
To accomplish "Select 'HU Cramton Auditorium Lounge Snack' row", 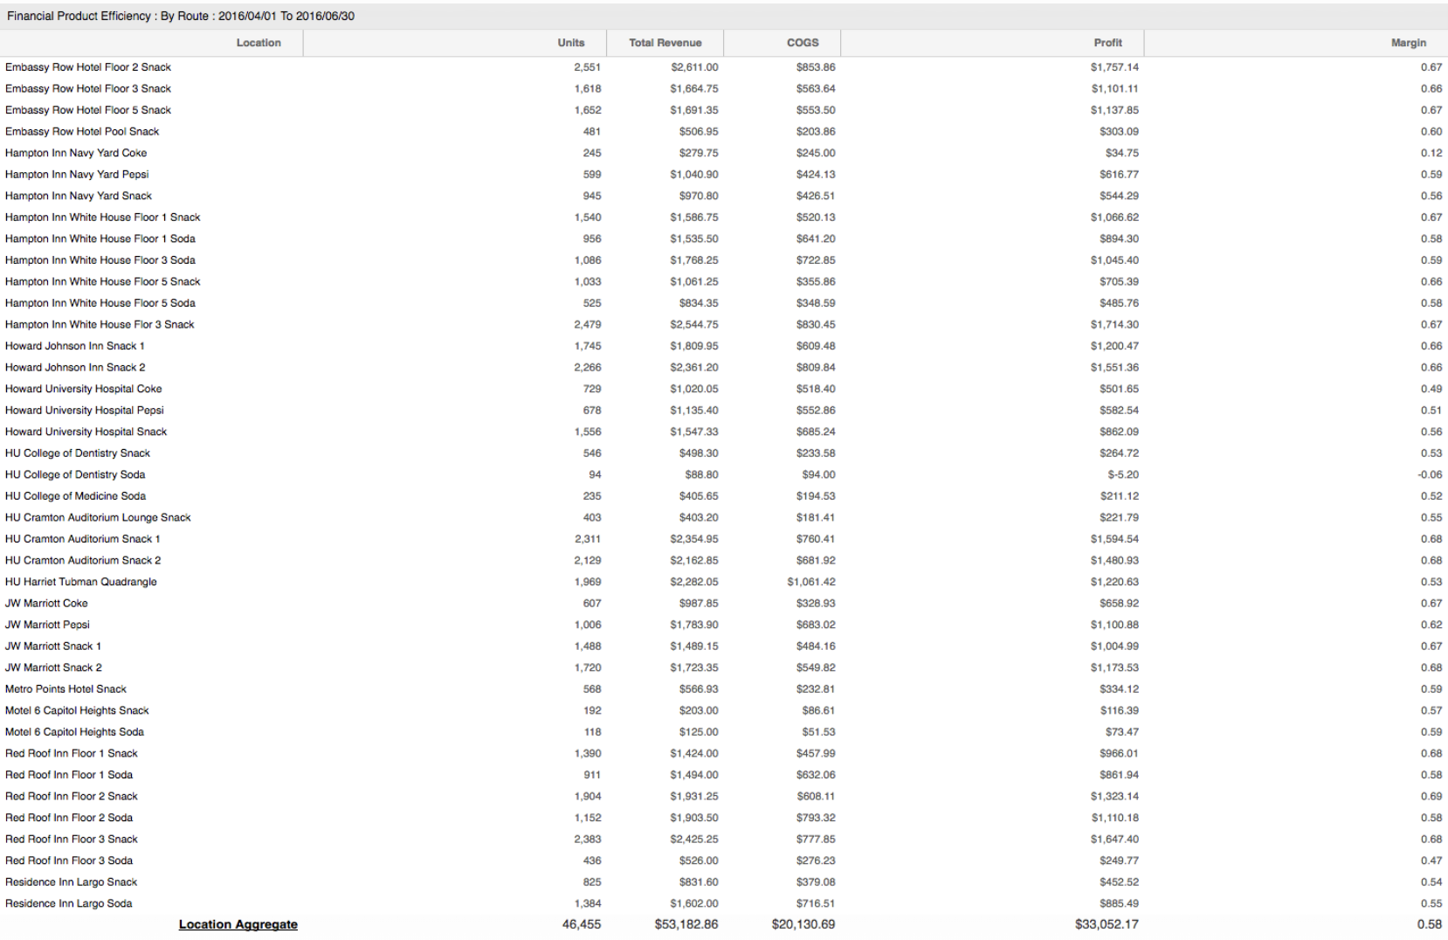I will (724, 517).
